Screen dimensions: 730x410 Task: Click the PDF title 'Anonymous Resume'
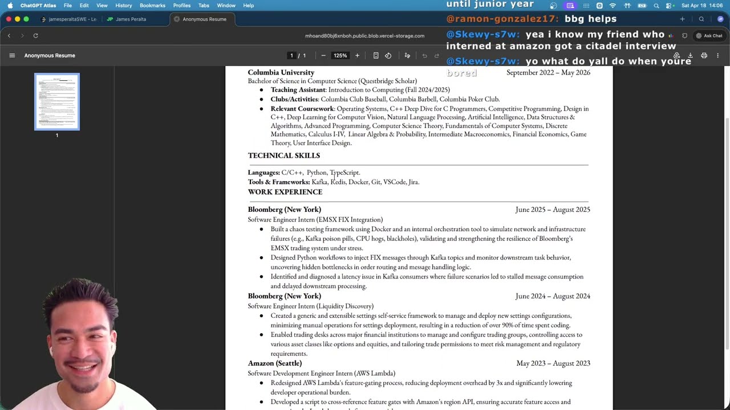tap(50, 55)
